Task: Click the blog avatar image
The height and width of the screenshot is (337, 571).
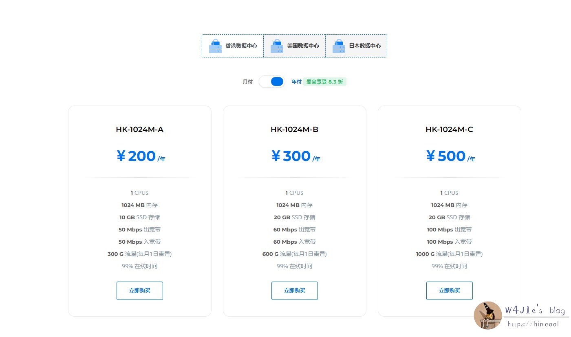Action: [x=488, y=315]
